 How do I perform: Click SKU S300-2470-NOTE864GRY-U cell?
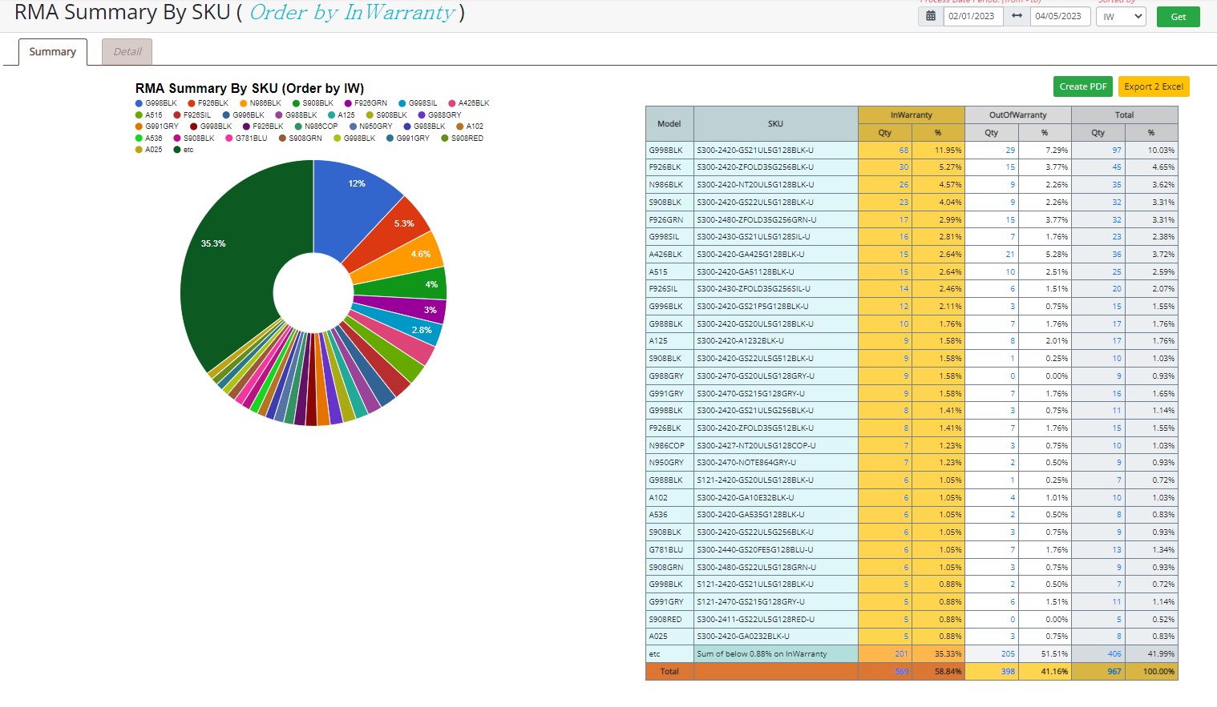click(775, 463)
